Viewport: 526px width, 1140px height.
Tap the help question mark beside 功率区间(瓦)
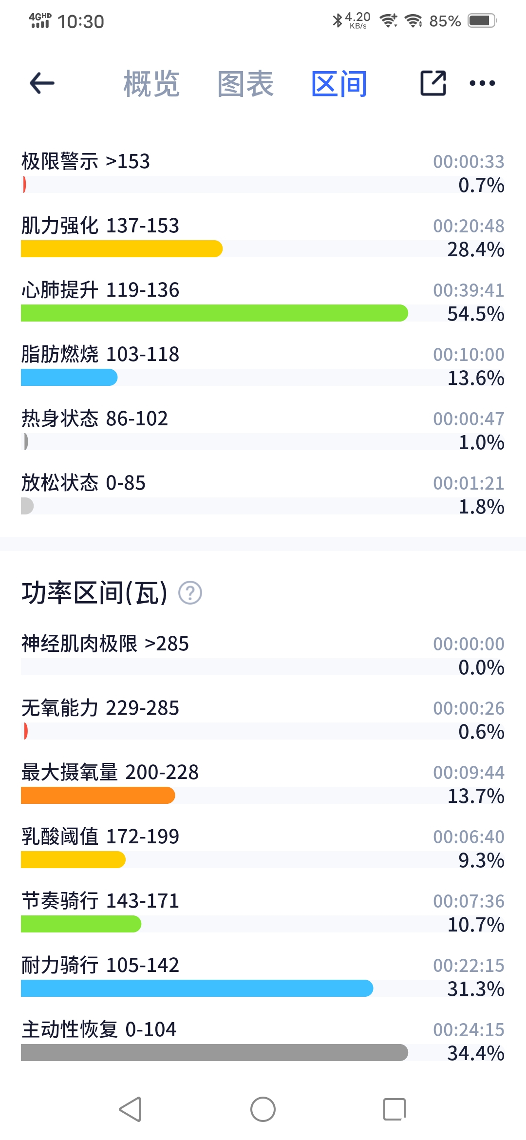pyautogui.click(x=190, y=593)
